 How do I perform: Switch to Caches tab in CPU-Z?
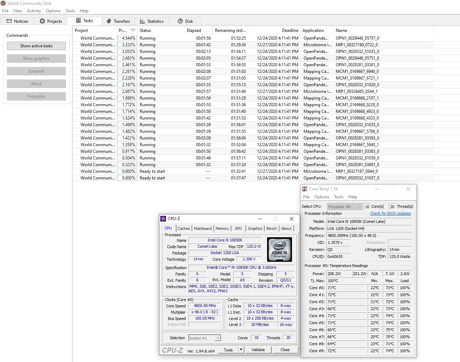(184, 228)
